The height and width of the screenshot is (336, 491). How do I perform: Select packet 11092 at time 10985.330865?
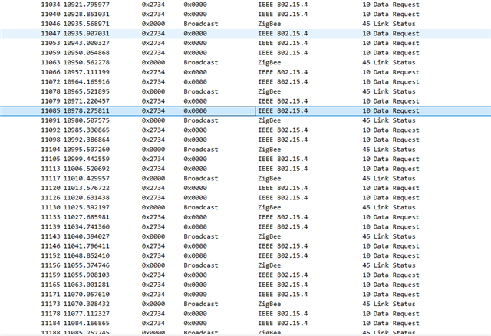point(245,130)
